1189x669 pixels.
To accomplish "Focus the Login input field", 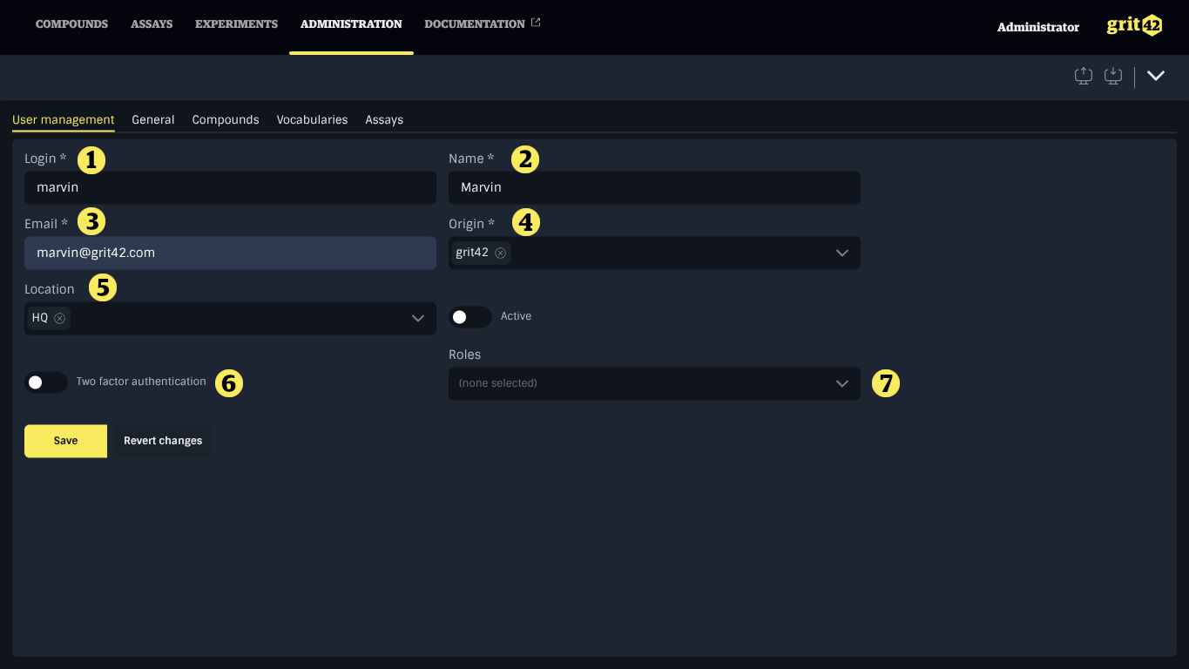I will tap(230, 187).
